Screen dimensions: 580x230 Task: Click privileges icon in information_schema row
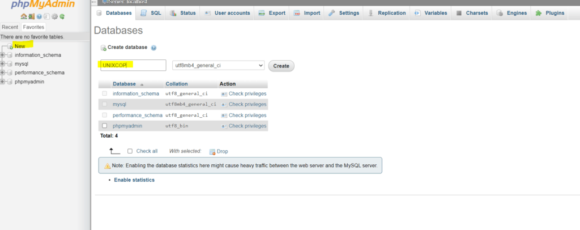pos(224,94)
